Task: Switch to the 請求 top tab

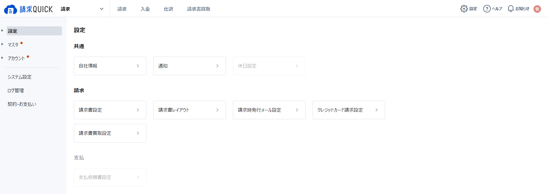Action: click(122, 9)
